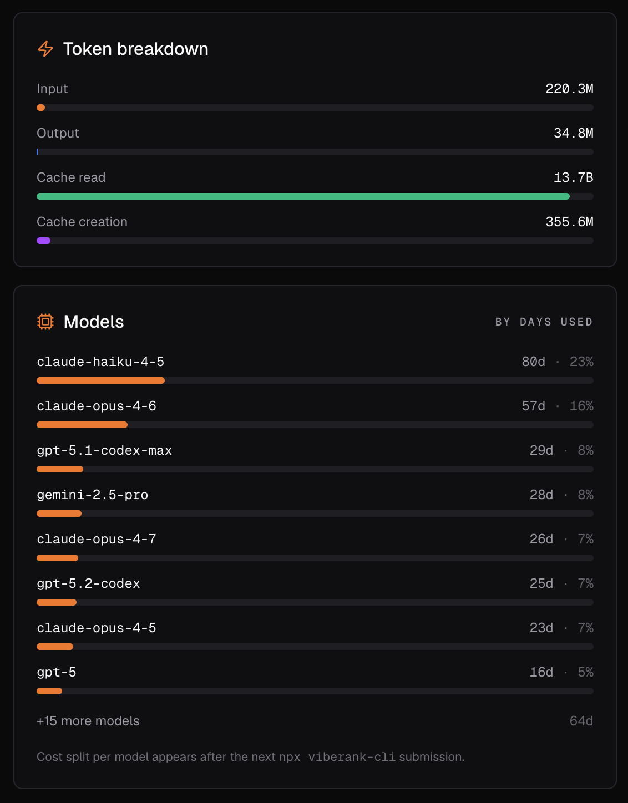Click the Input orange progress bar
The height and width of the screenshot is (803, 628).
click(315, 108)
